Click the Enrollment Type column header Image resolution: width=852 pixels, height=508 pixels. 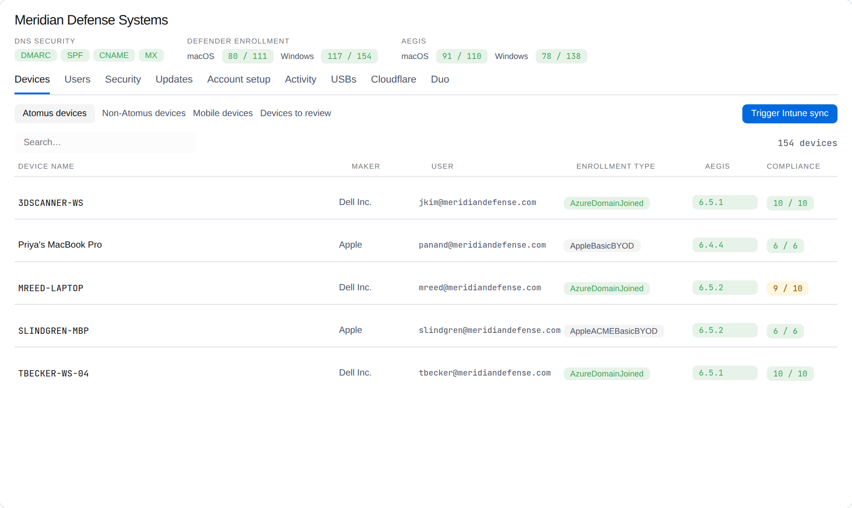coord(615,166)
